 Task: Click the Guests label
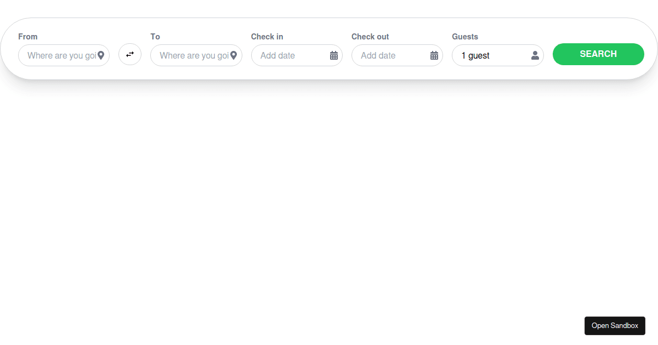465,37
